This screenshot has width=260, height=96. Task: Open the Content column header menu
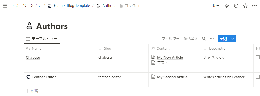(x=175, y=48)
